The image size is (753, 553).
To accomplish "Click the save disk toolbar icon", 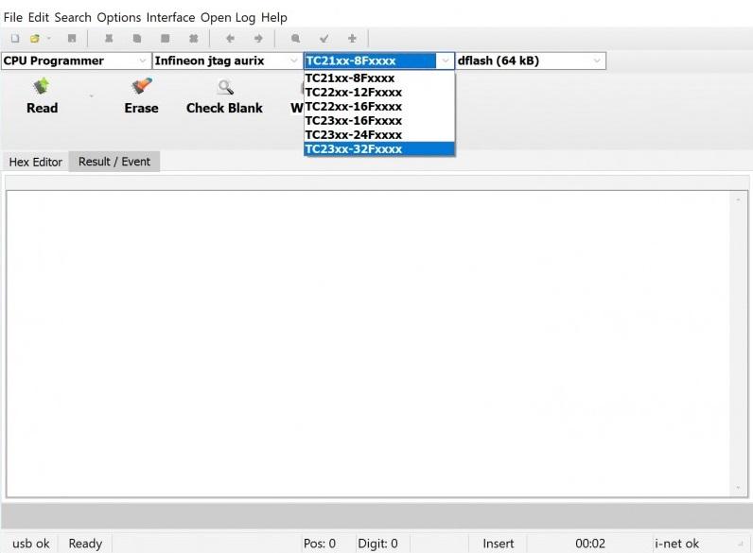I will pyautogui.click(x=72, y=39).
